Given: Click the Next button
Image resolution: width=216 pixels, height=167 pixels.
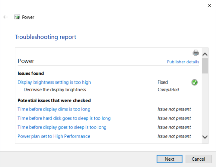Looking at the screenshot, I should tap(170, 159).
